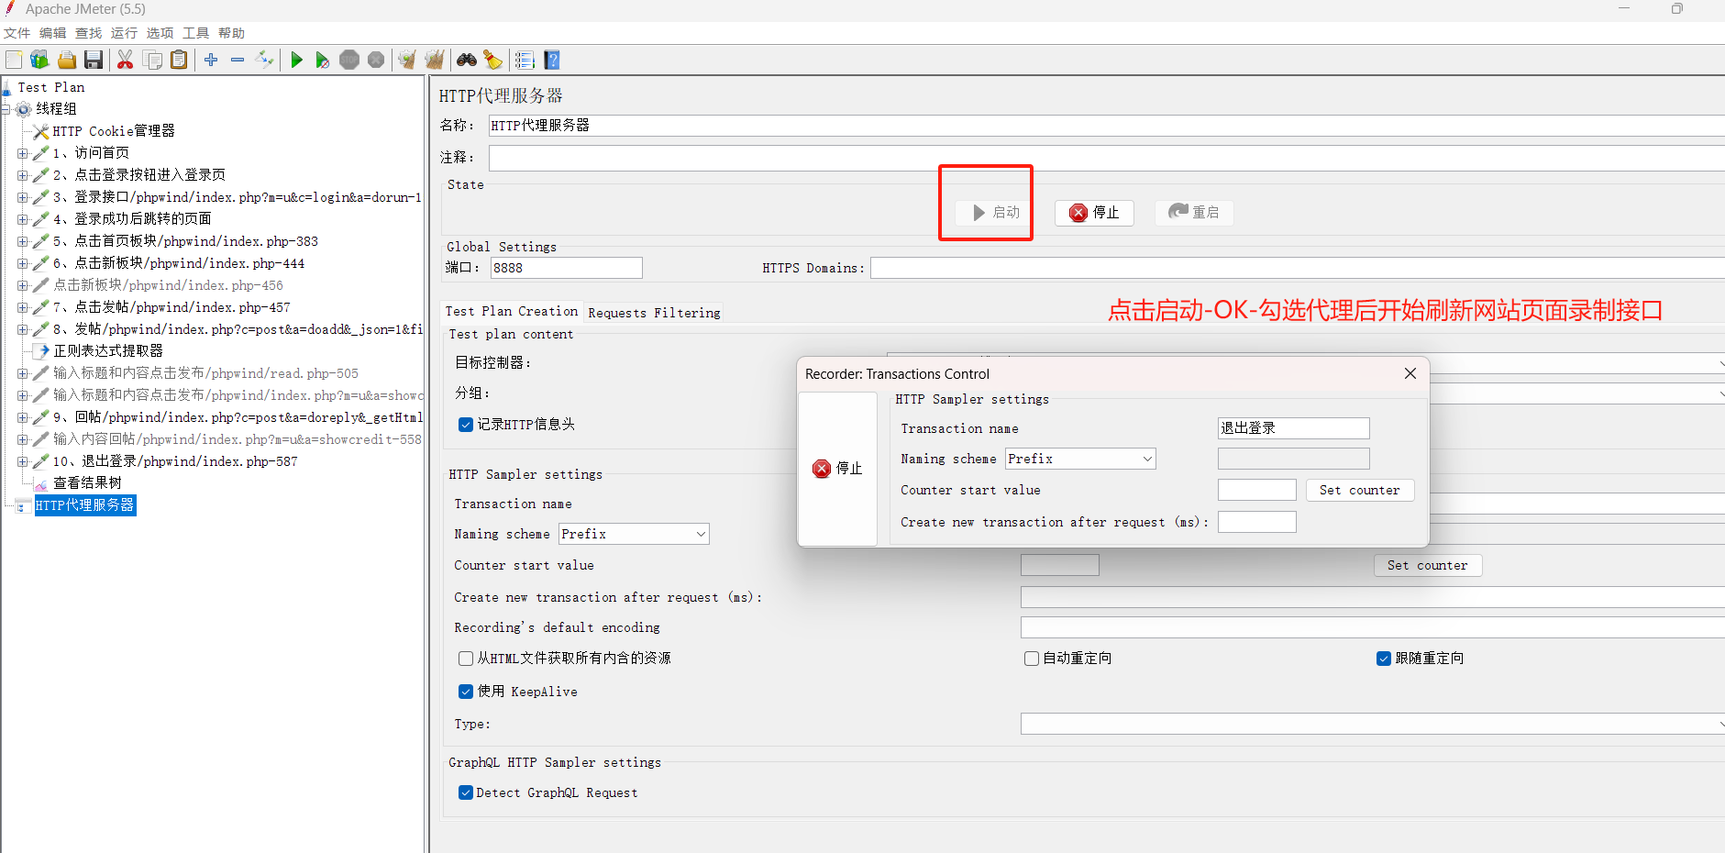Image resolution: width=1725 pixels, height=853 pixels.
Task: Click Start No Pauses toolbar icon
Action: coord(322,61)
